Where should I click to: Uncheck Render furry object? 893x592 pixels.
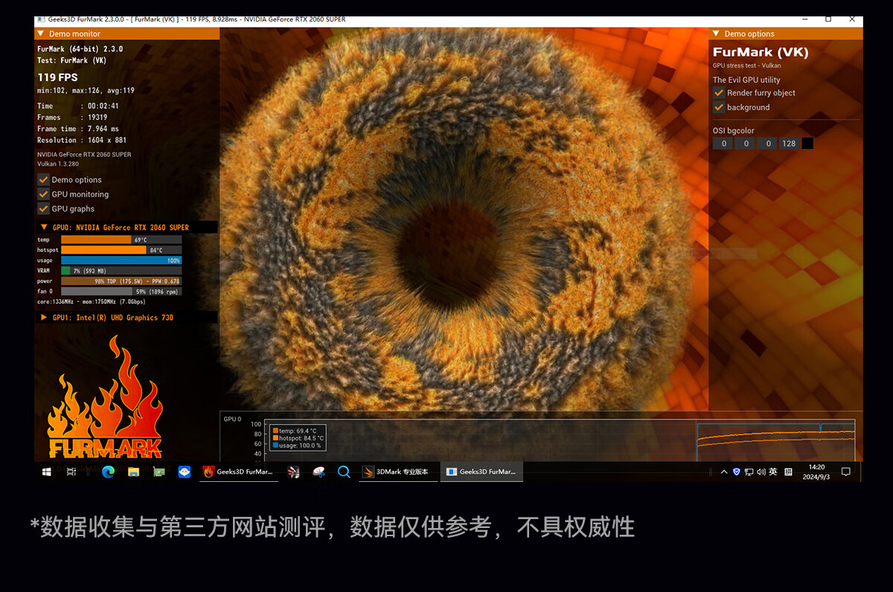click(x=719, y=93)
